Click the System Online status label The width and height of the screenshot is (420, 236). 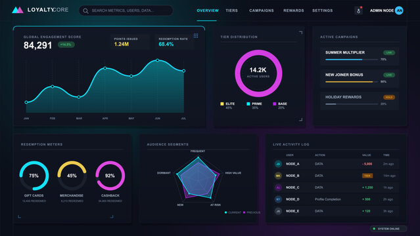388,229
